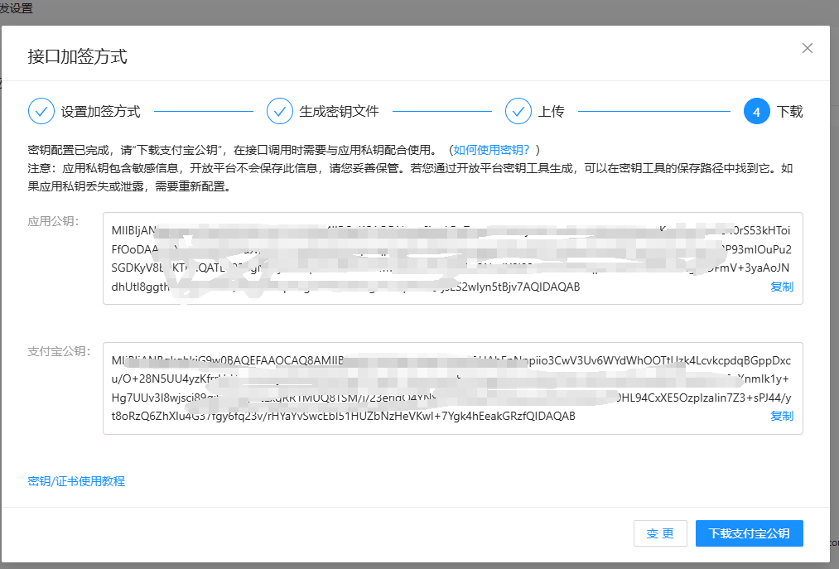This screenshot has height=569, width=839.
Task: Copy the 应用公钥 with its 复制 link
Action: 782,287
